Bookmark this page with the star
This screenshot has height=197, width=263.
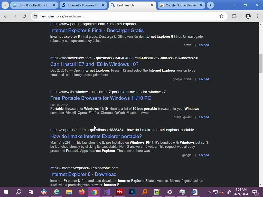pyautogui.click(x=221, y=16)
